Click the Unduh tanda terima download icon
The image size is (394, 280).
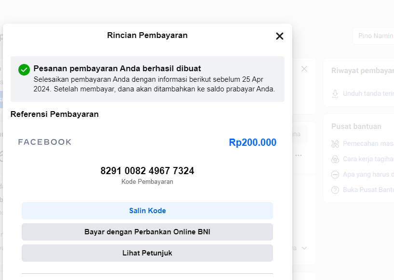point(335,94)
